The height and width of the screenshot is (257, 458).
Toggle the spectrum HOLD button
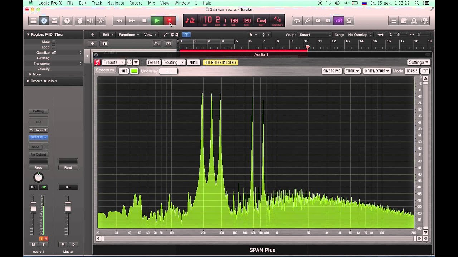pos(124,71)
